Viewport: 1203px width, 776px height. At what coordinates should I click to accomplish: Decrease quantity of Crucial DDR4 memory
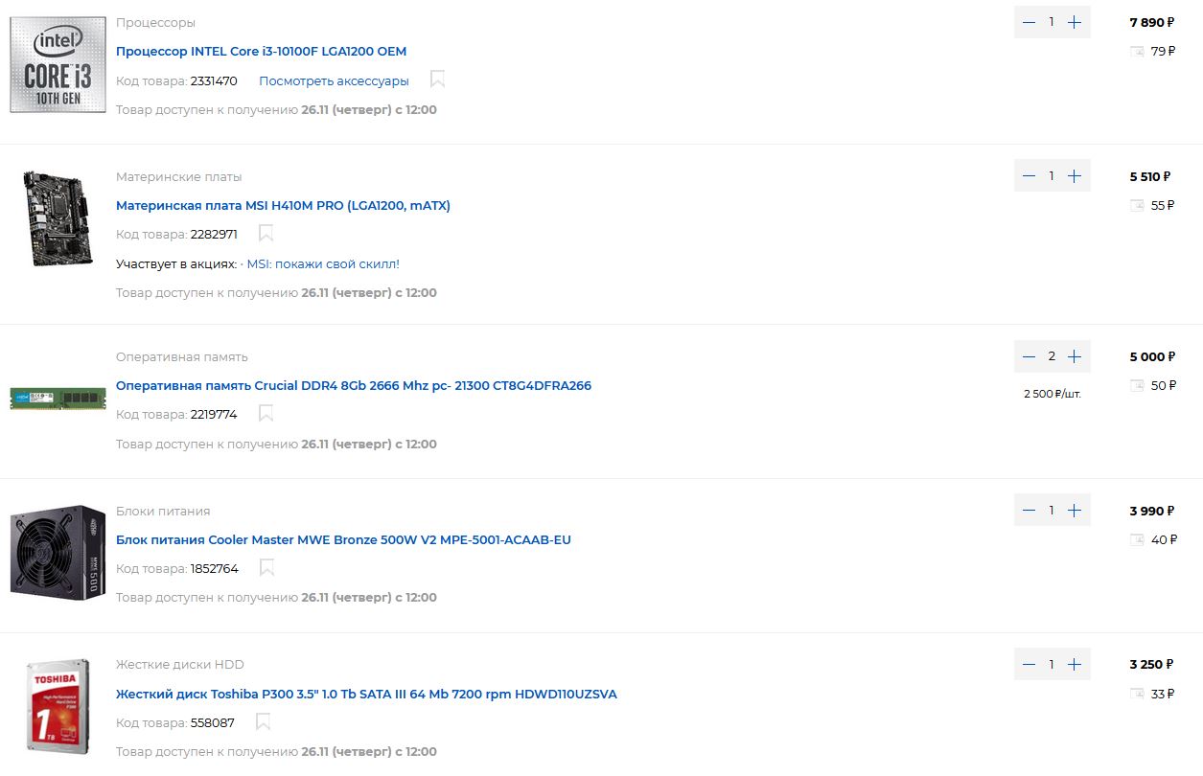[x=1029, y=356]
